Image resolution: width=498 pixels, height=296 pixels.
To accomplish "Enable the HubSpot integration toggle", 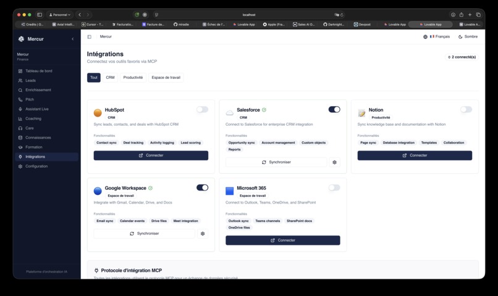I will pyautogui.click(x=202, y=110).
